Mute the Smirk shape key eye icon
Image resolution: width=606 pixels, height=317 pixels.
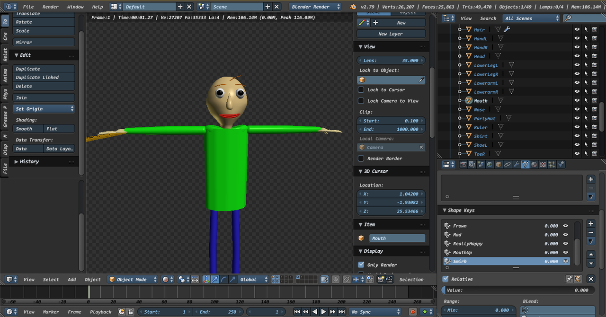point(565,261)
